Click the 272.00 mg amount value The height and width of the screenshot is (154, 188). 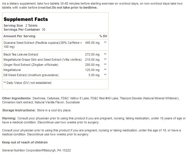92,54
